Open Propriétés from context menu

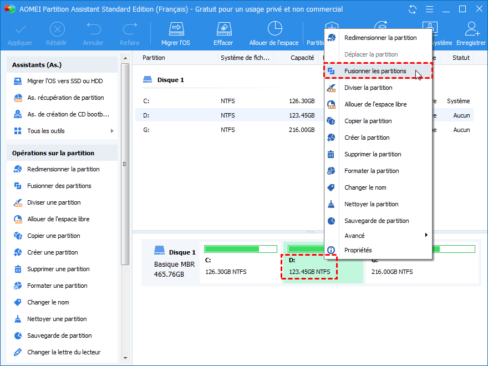point(378,250)
